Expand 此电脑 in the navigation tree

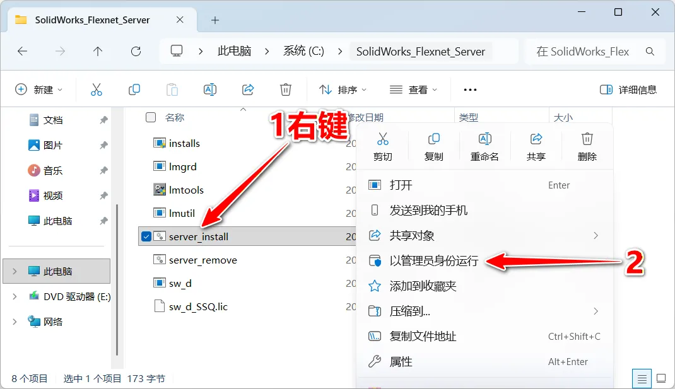point(15,271)
